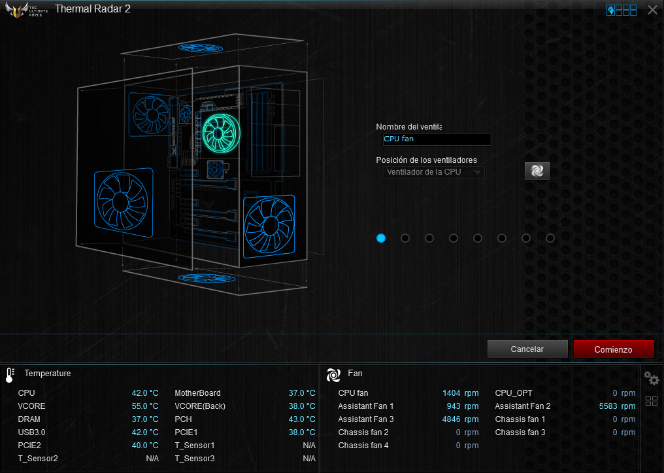Click the Fan panel swirl icon
Viewport: 664px width, 473px height.
tap(333, 375)
